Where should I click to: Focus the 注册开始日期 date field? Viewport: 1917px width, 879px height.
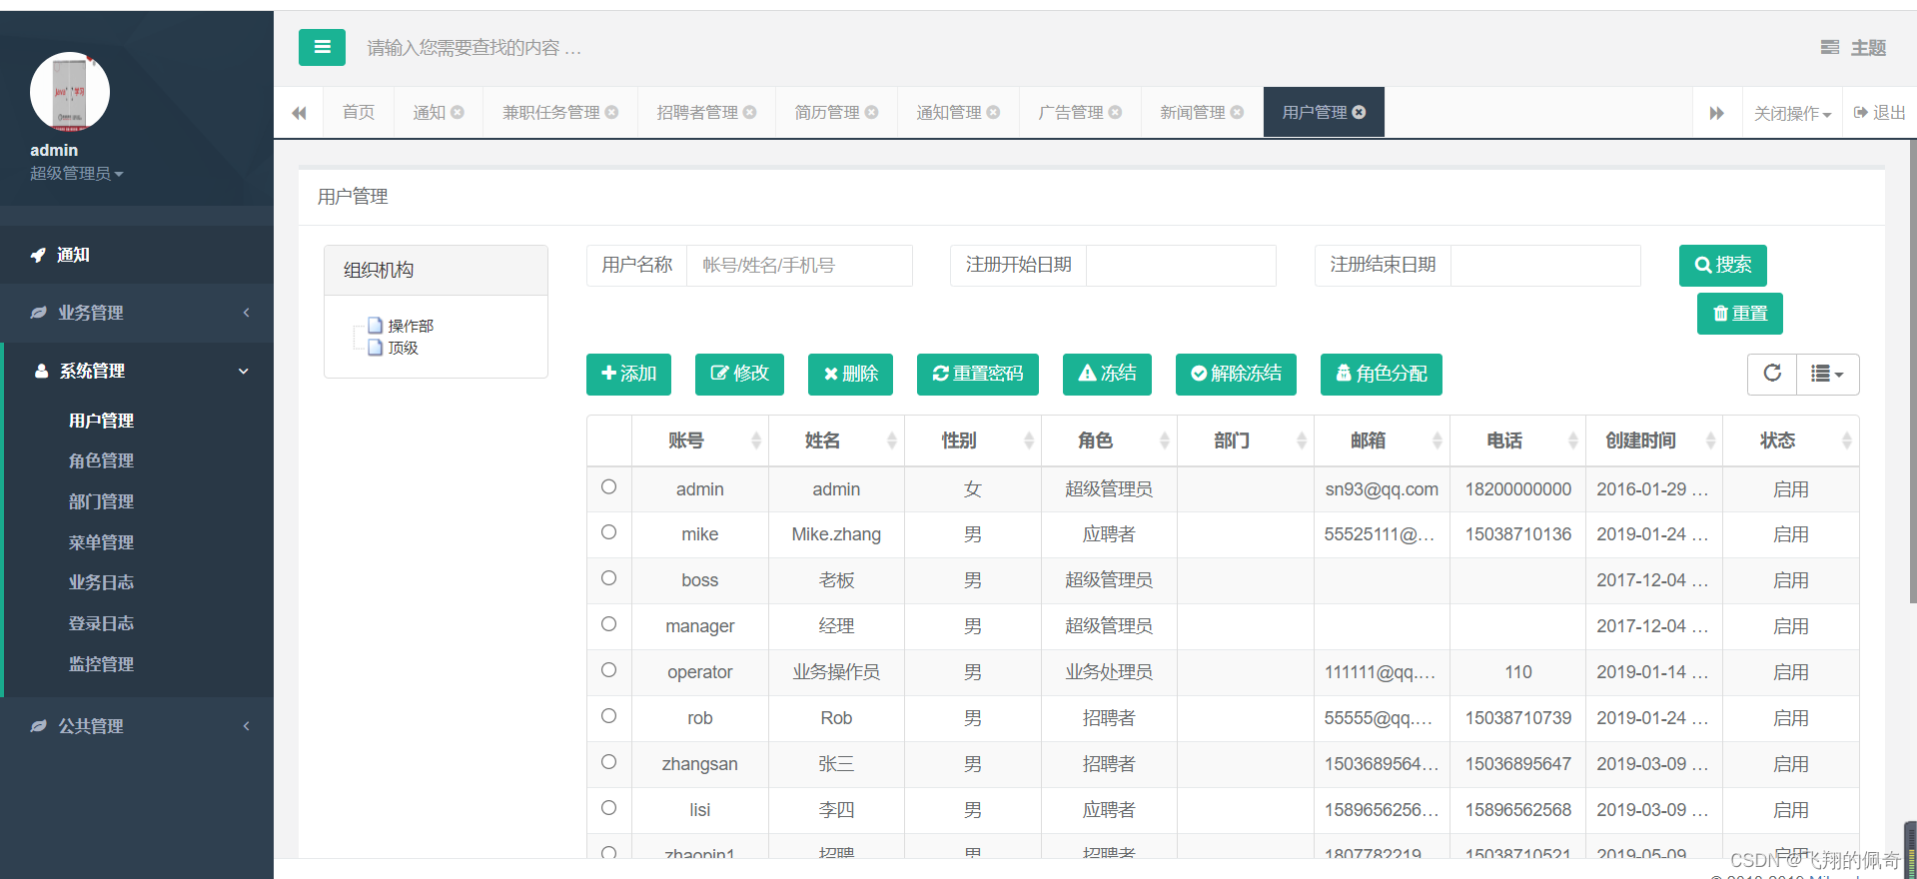click(x=1181, y=266)
